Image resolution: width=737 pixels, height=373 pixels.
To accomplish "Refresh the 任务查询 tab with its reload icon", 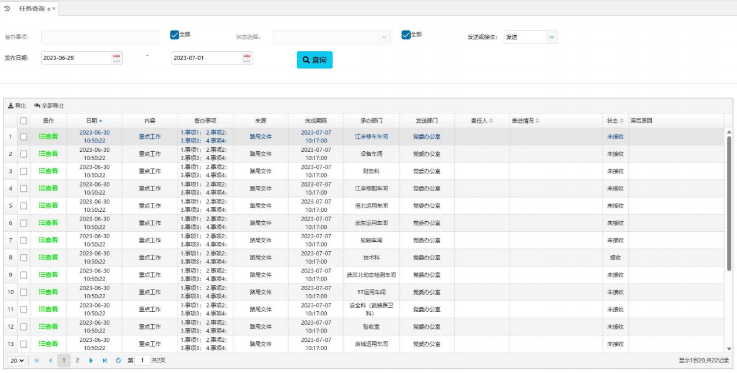I will [x=49, y=9].
